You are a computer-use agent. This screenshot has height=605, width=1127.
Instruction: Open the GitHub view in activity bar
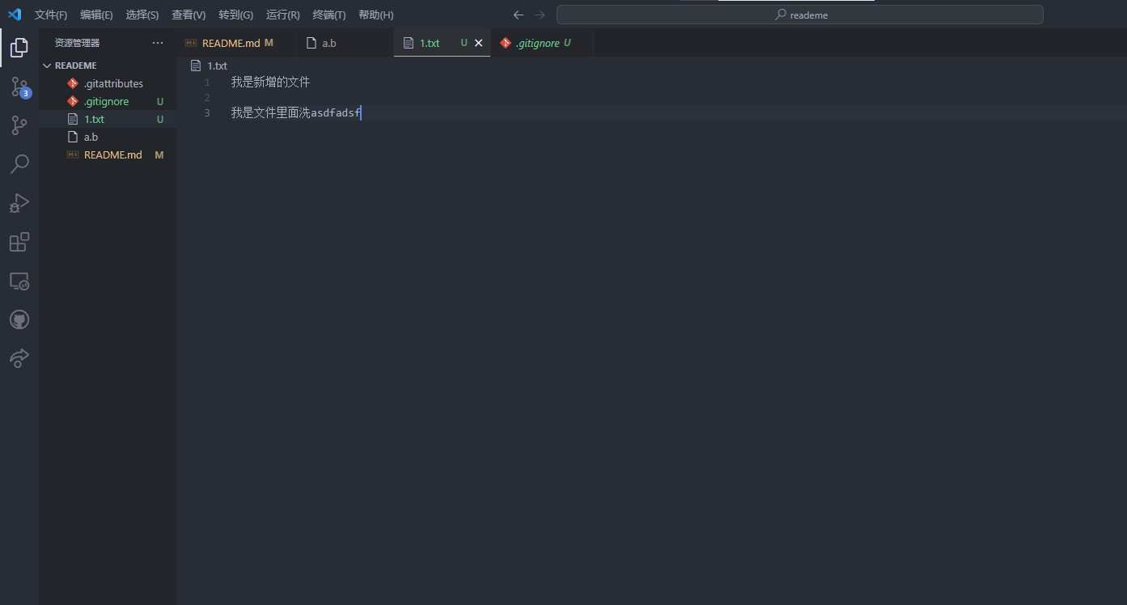(x=19, y=319)
